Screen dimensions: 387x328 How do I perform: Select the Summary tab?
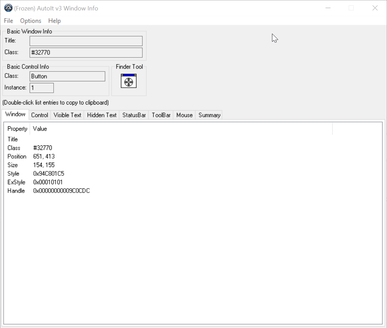pos(209,115)
